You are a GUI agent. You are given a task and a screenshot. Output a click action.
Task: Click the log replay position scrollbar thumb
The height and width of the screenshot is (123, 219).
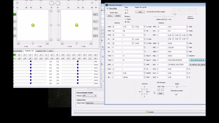pos(175,14)
